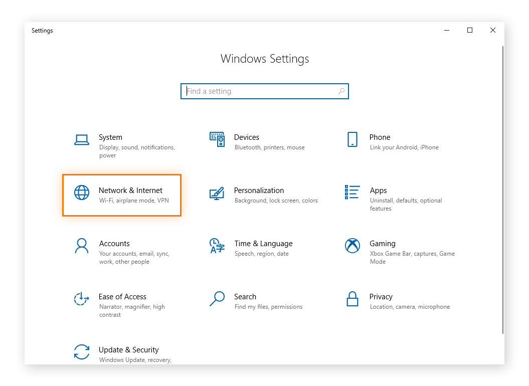Image resolution: width=529 pixels, height=386 pixels.
Task: Click 'Narrator, magnifier, high contrast' description
Action: pyautogui.click(x=132, y=311)
